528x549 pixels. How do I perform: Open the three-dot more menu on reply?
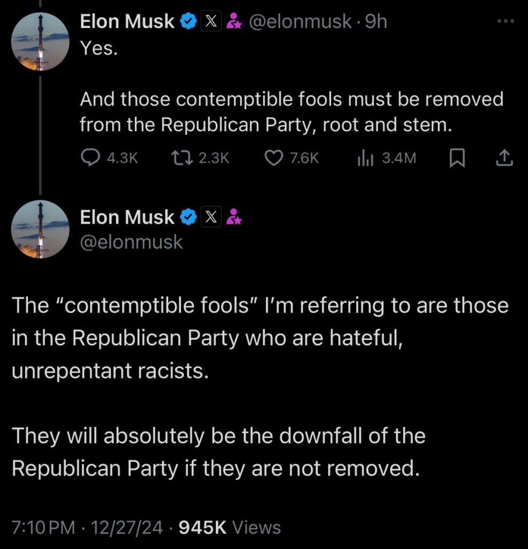(x=505, y=21)
